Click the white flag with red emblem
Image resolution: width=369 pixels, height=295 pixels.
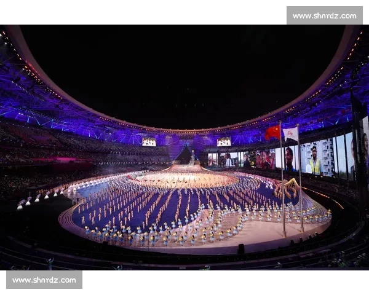290,134
